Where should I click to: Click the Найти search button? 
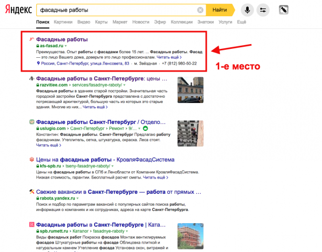220,10
